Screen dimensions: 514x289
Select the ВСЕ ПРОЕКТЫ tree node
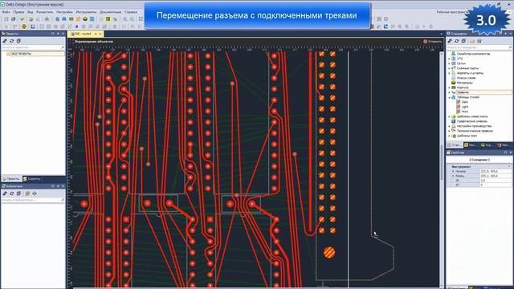(22, 54)
